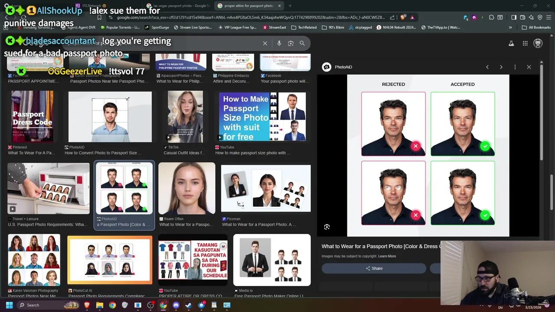Screen dimensions: 555x312
Task: Open SportSurge bookmark
Action: [x=157, y=27]
